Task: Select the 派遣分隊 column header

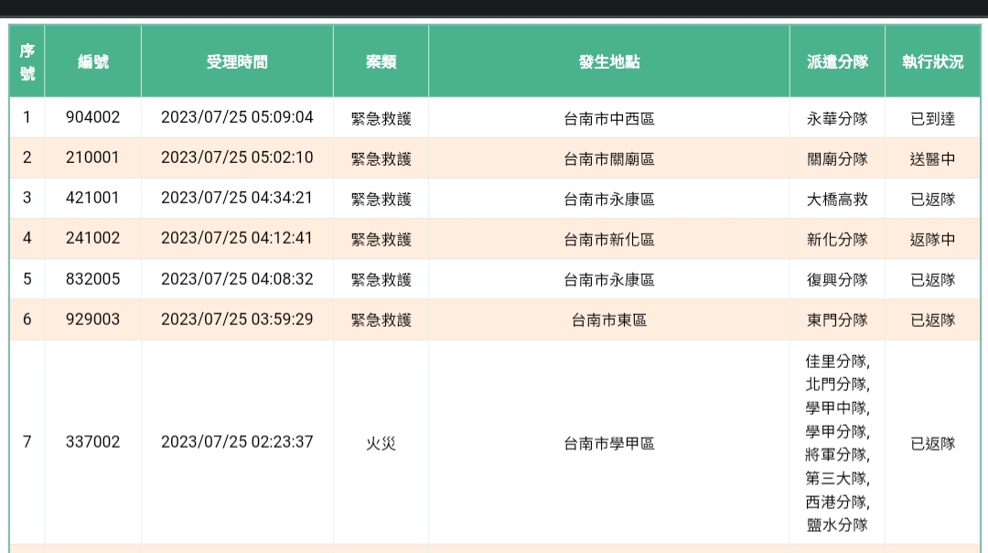Action: 837,62
